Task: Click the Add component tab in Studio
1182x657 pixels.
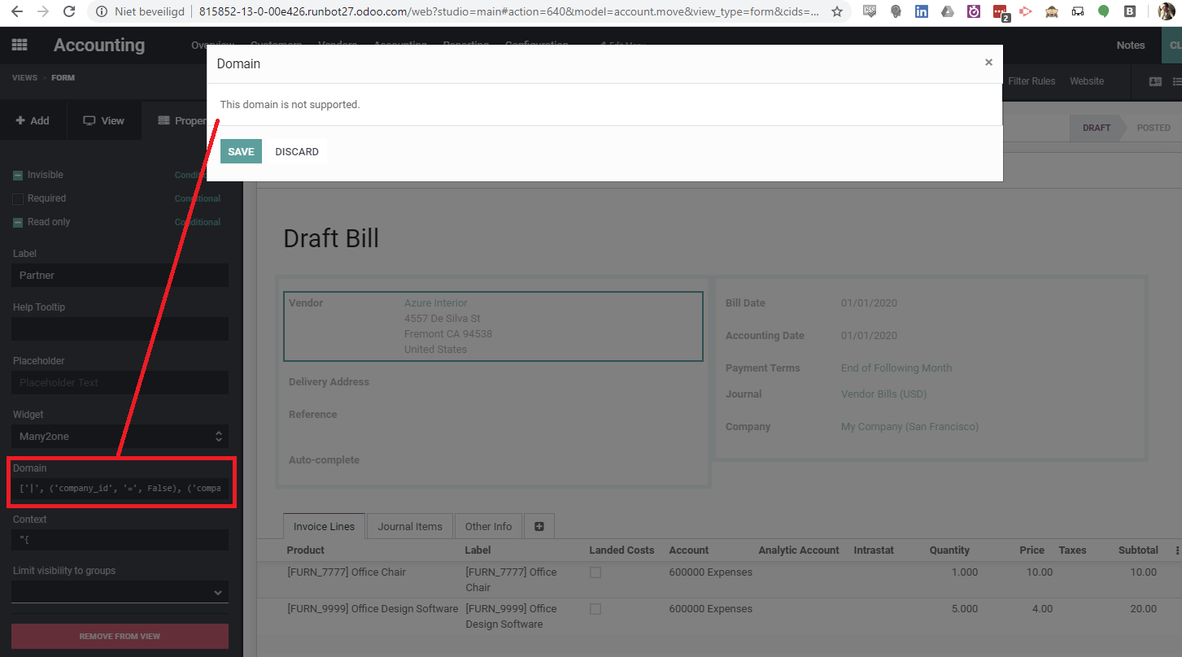Action: pos(33,120)
